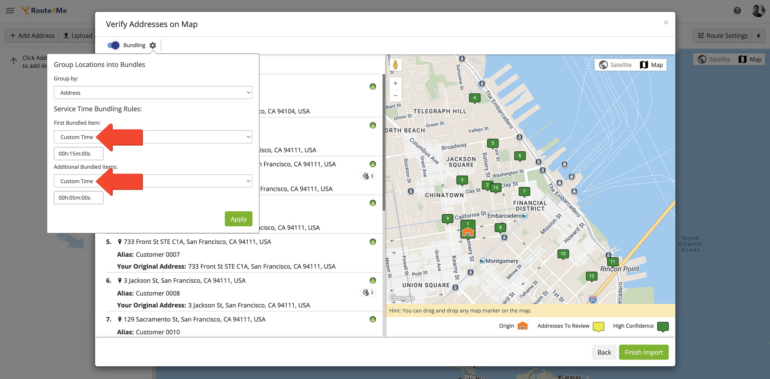
Task: Expand Additional Bundled Items dropdown
Action: coord(153,181)
